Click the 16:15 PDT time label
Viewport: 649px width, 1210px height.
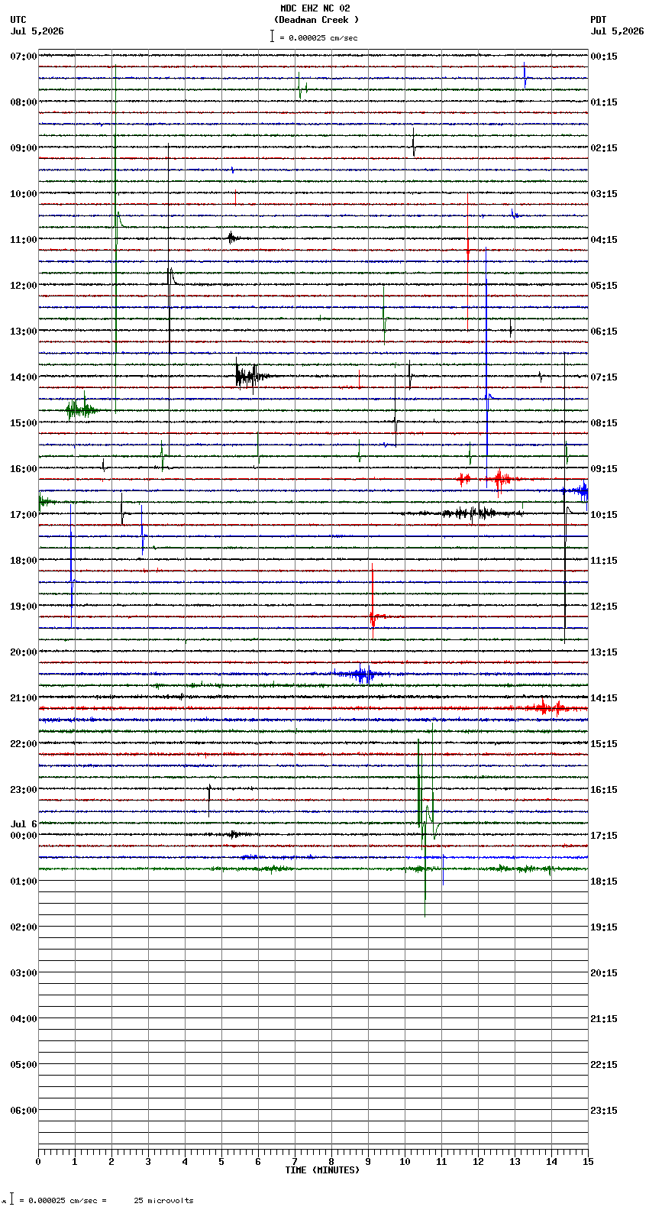point(604,790)
